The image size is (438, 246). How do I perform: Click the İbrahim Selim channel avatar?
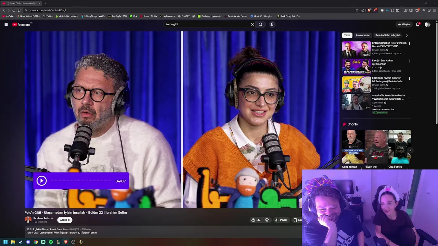point(28,220)
